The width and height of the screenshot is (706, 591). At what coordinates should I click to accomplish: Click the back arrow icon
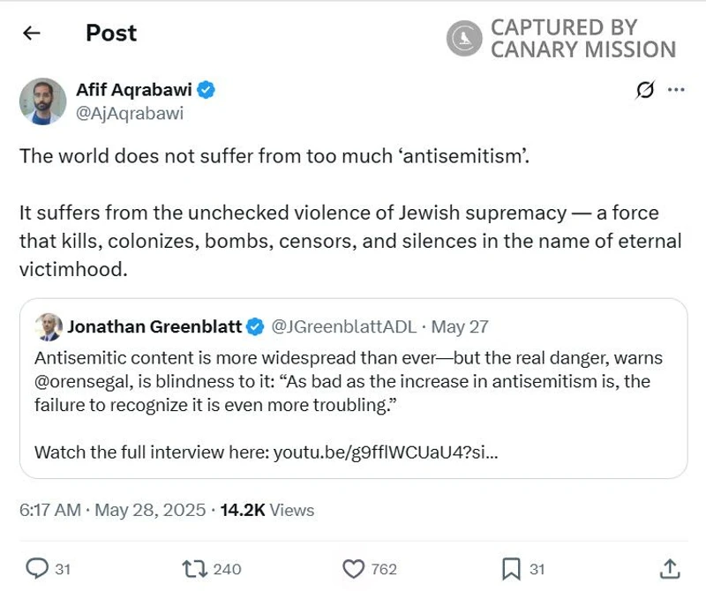[32, 34]
